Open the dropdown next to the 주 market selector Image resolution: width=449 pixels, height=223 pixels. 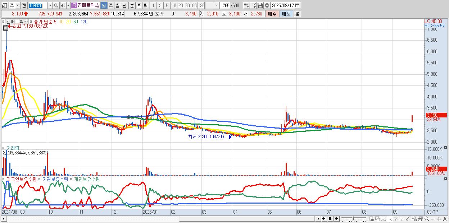[x=18, y=5]
